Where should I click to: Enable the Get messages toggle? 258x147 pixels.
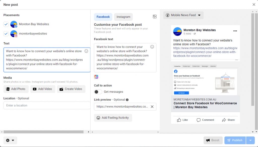click(x=98, y=92)
